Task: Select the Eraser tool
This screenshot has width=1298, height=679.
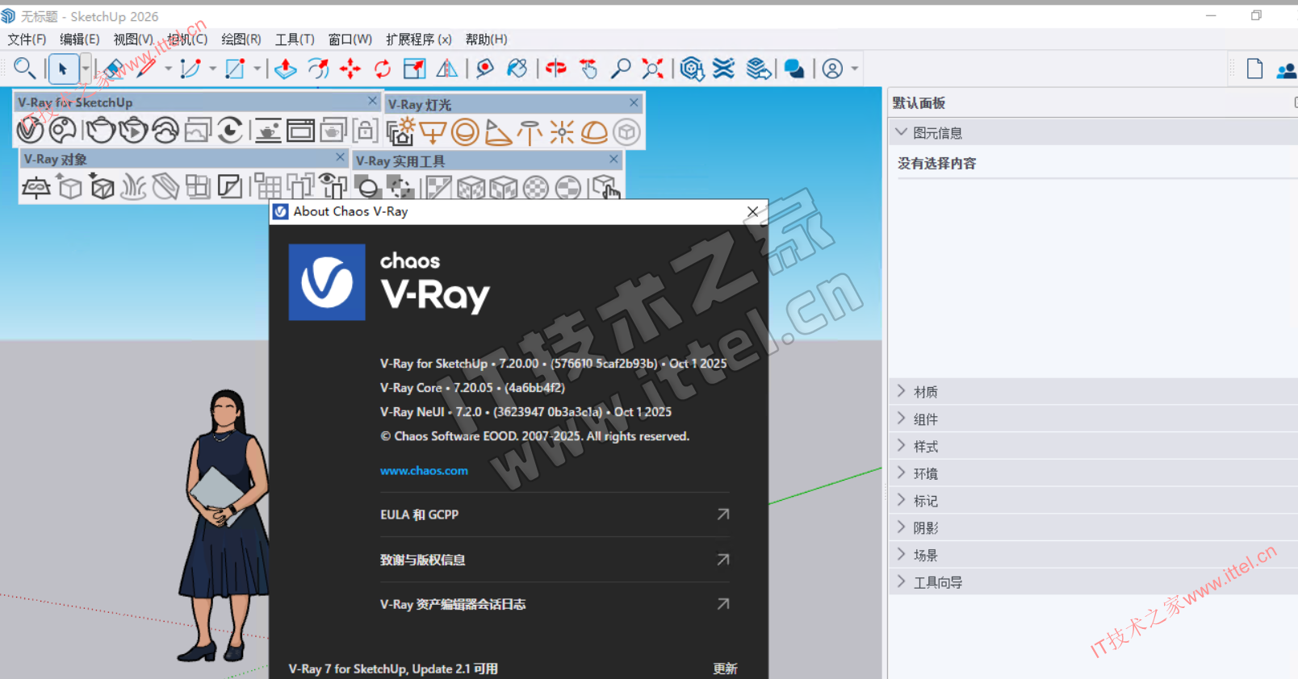Action: (113, 69)
